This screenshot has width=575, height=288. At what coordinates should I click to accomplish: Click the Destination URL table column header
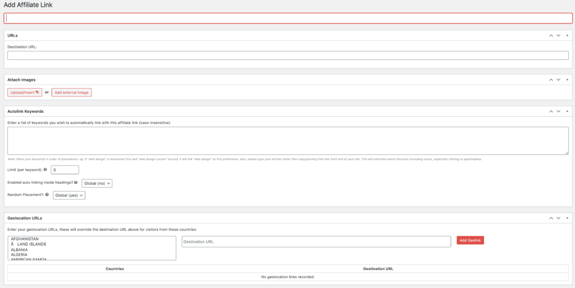[378, 268]
